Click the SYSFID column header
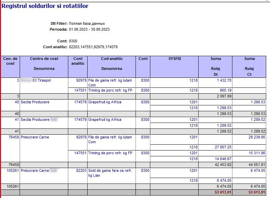 [x=174, y=67]
